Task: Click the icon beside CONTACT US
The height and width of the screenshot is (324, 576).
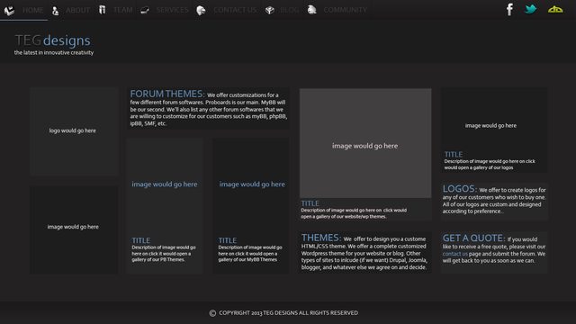Action: point(201,10)
